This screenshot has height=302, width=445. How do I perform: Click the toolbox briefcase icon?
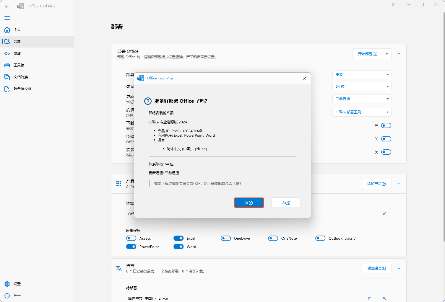(7, 65)
